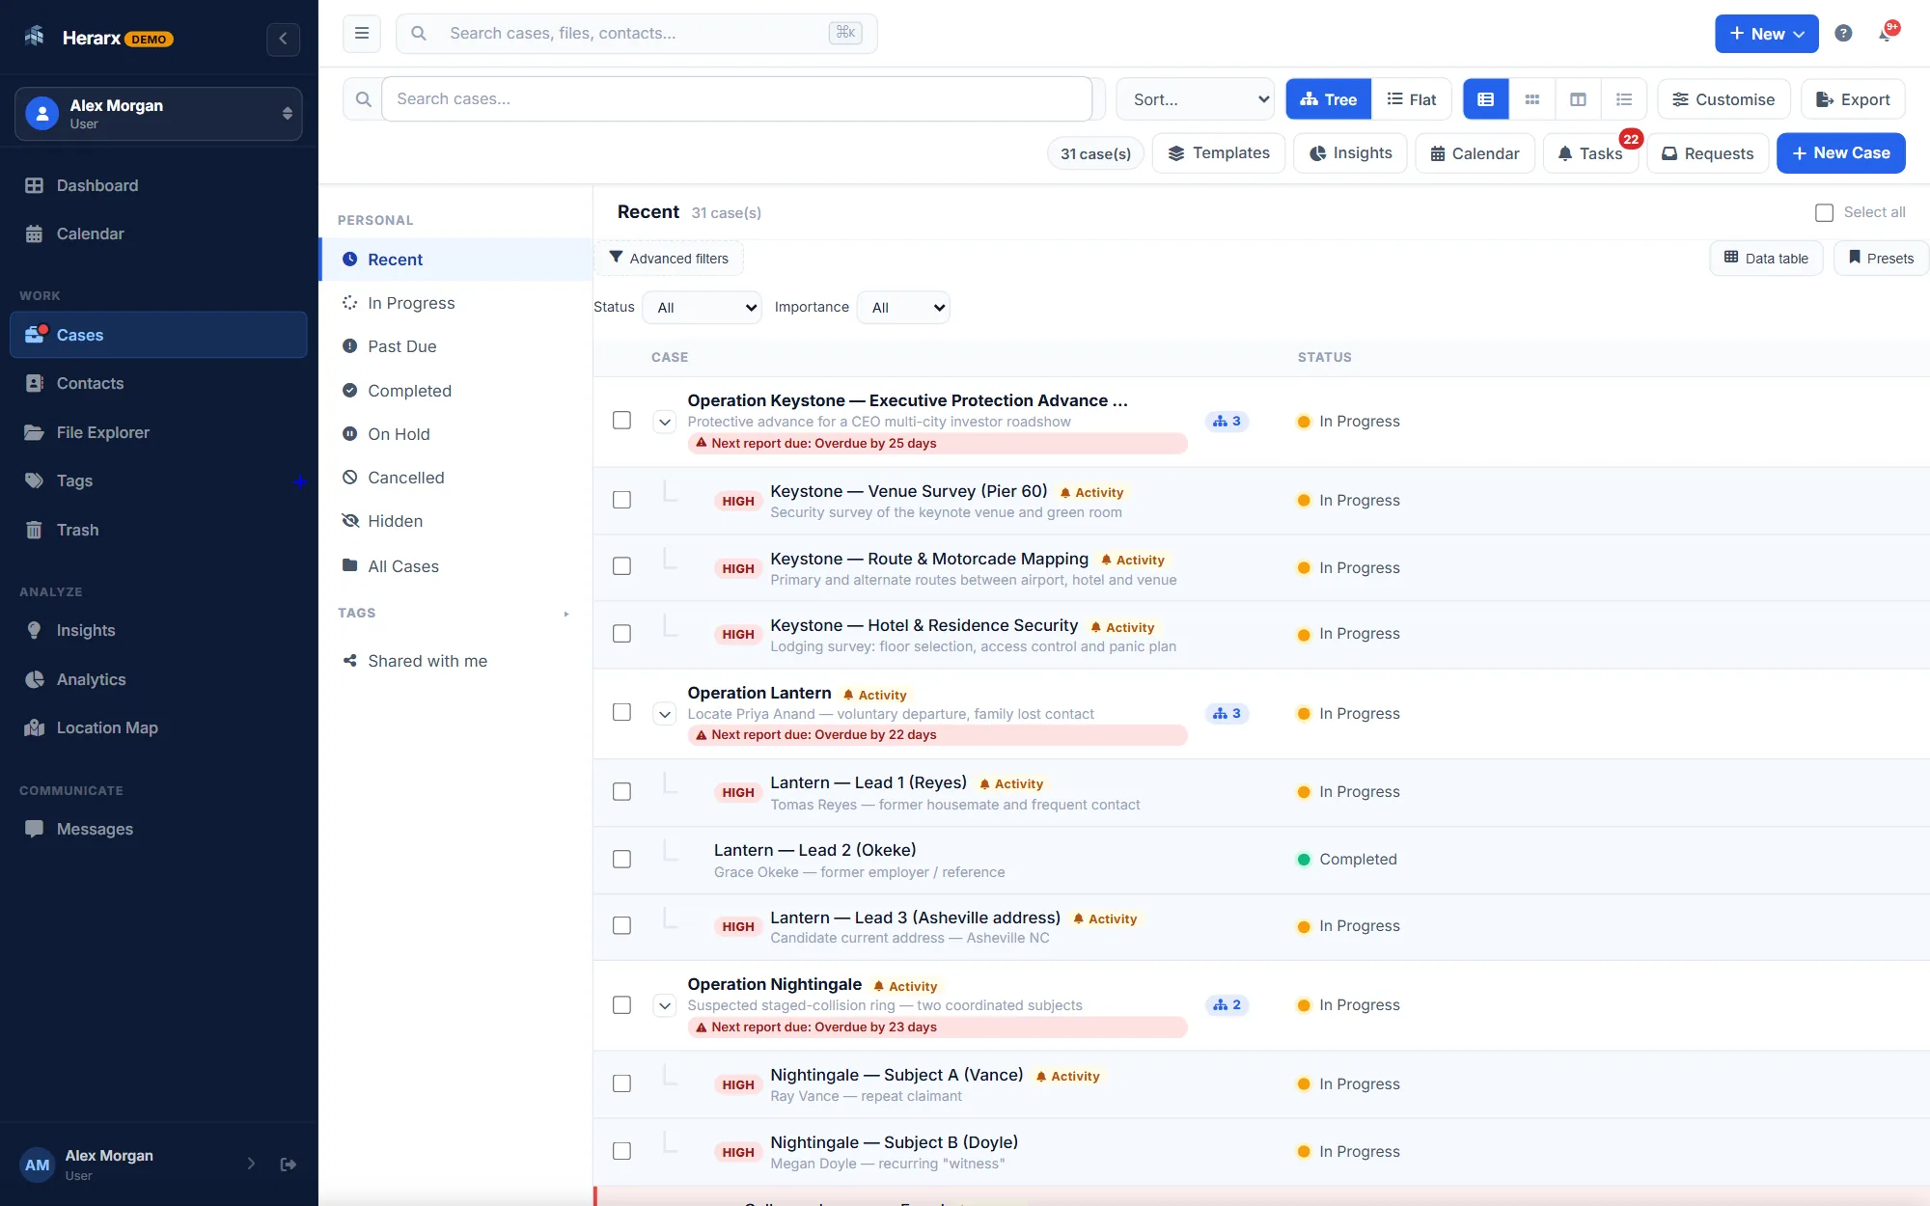
Task: Select the Past Due filter
Action: click(455, 346)
